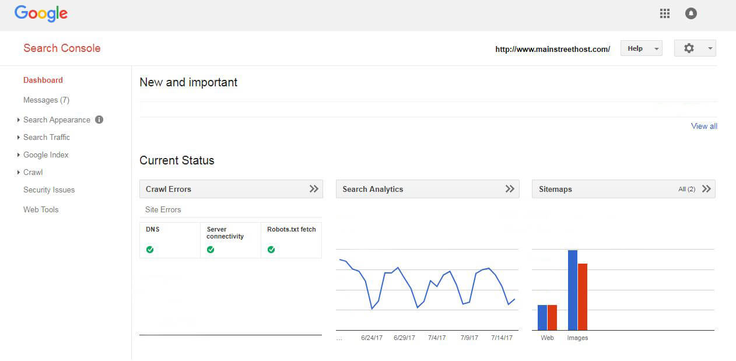Click the Server connectivity green check icon
Image resolution: width=736 pixels, height=361 pixels.
[x=211, y=250]
